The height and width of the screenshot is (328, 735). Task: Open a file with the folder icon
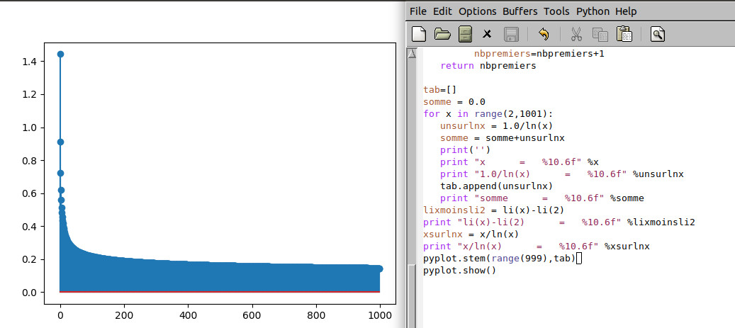click(x=442, y=33)
